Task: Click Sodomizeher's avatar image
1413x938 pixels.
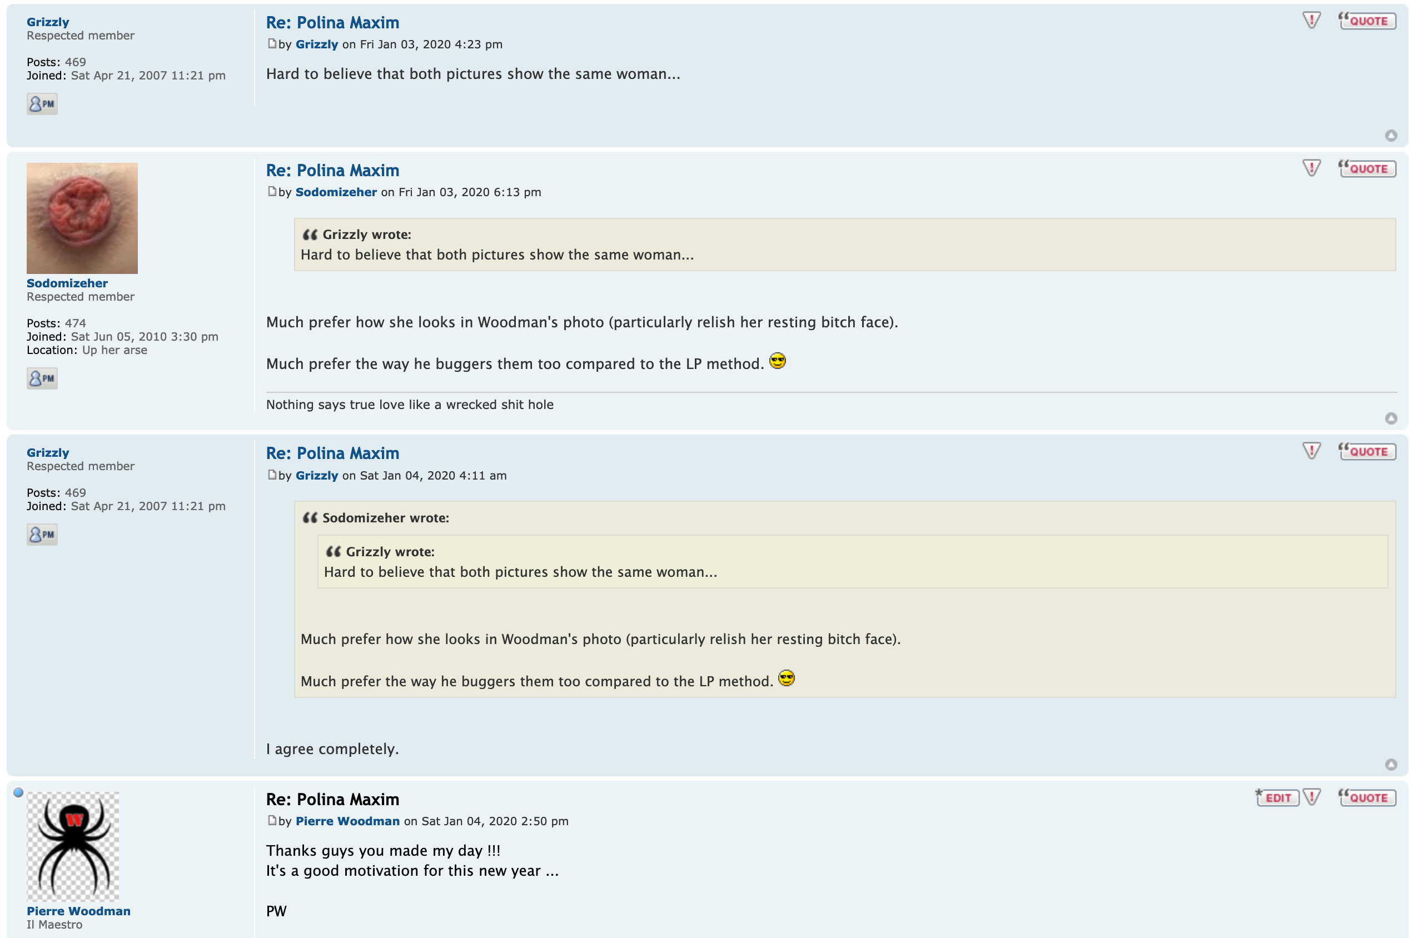Action: tap(82, 218)
